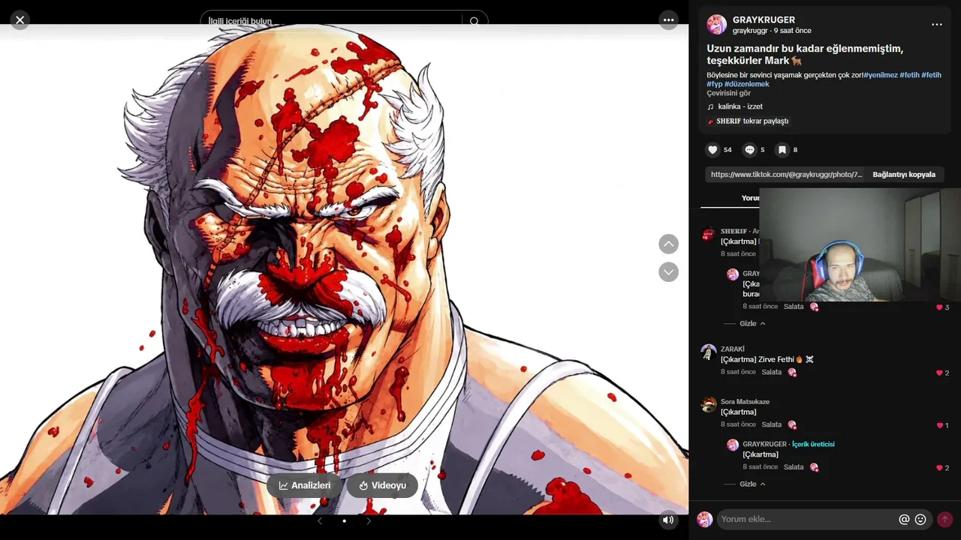Click sticker icon beside ZARAKİ's Salata link
The height and width of the screenshot is (540, 961).
tap(791, 373)
